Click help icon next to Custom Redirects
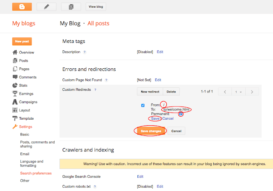The image size is (273, 191). [95, 90]
